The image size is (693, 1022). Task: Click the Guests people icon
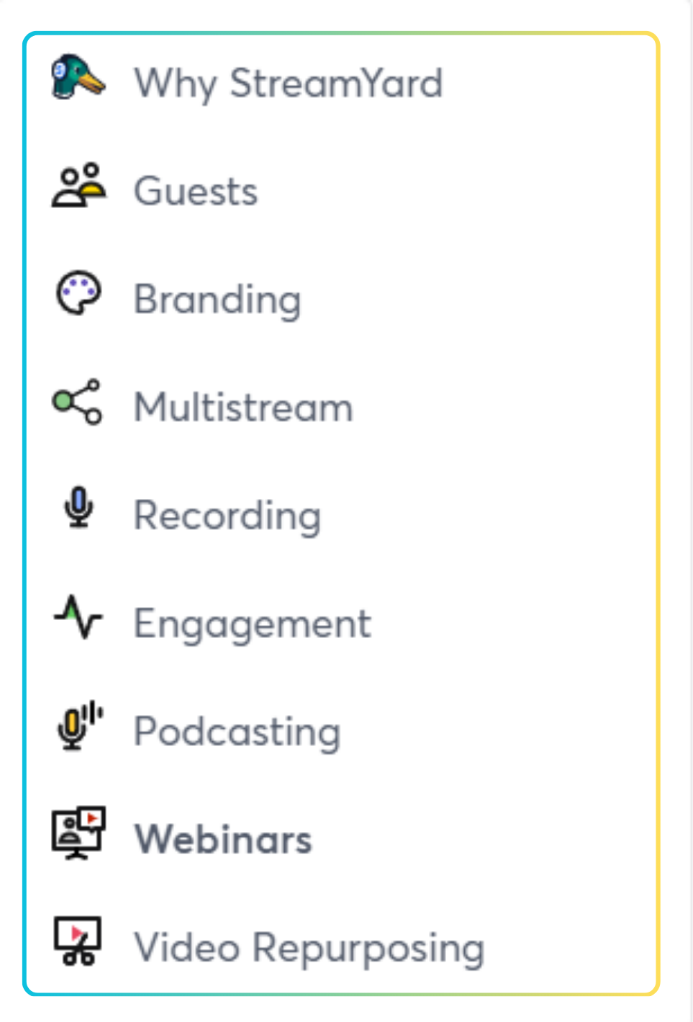(78, 186)
